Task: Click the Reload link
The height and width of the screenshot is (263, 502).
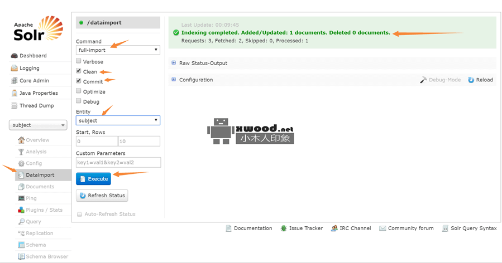Action: tap(484, 80)
